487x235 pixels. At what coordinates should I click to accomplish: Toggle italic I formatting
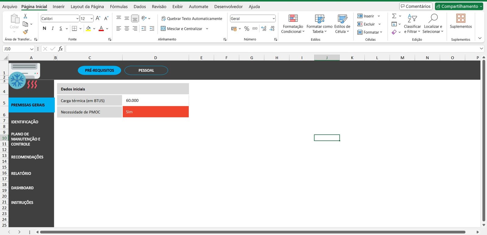(53, 29)
